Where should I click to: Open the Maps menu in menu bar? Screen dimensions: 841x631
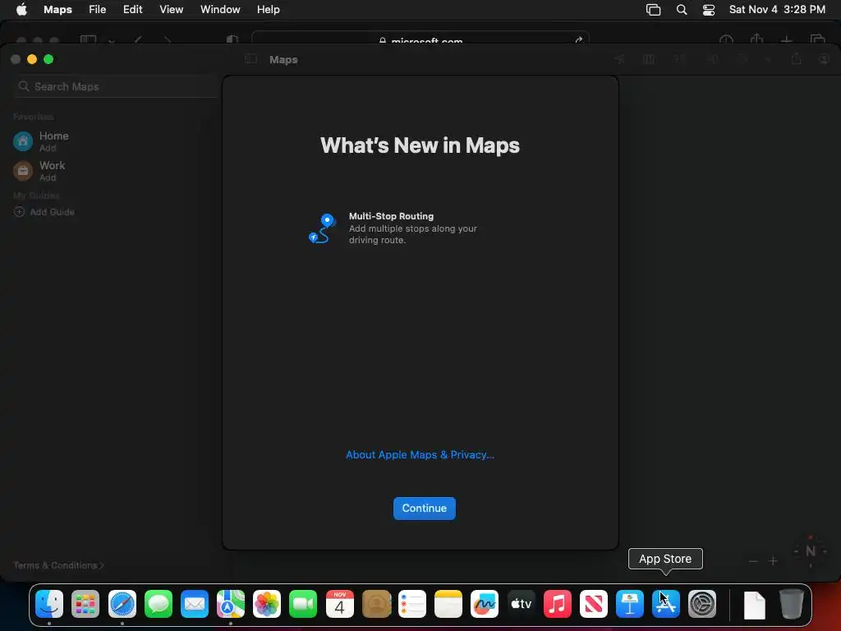(58, 9)
